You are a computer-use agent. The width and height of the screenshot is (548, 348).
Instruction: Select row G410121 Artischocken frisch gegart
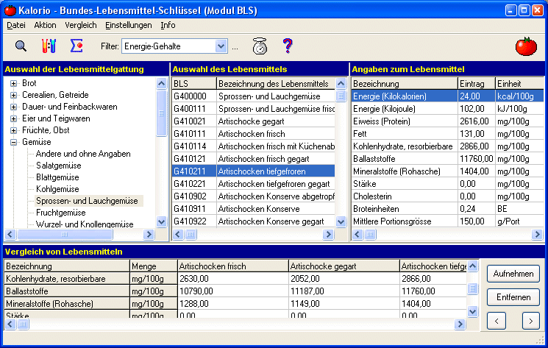pos(253,159)
